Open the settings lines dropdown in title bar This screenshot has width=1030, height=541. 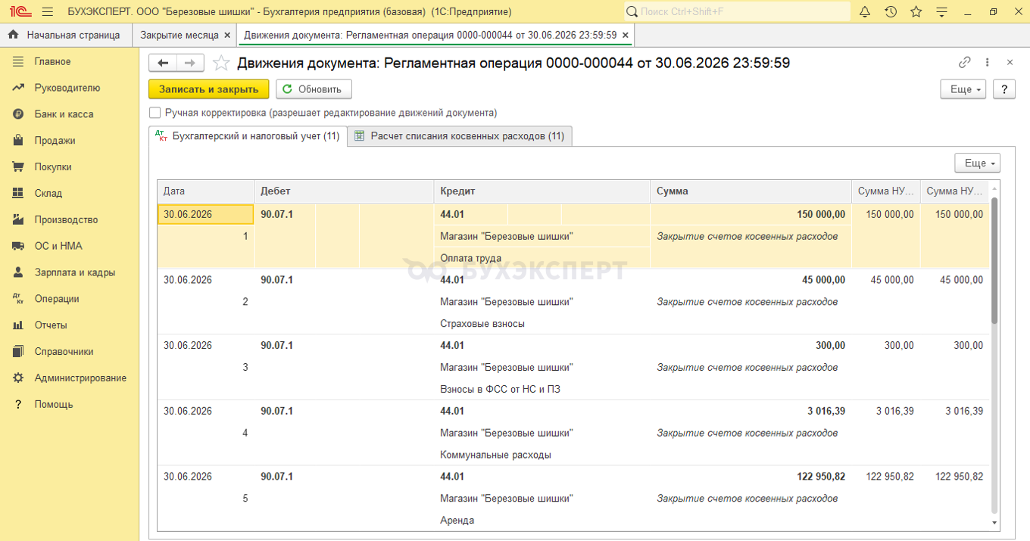(942, 11)
